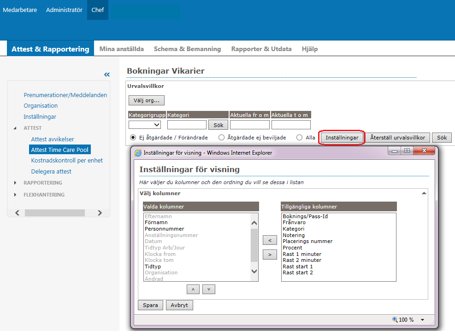
Task: Open Attest & Rapportering tab
Action: (50, 49)
